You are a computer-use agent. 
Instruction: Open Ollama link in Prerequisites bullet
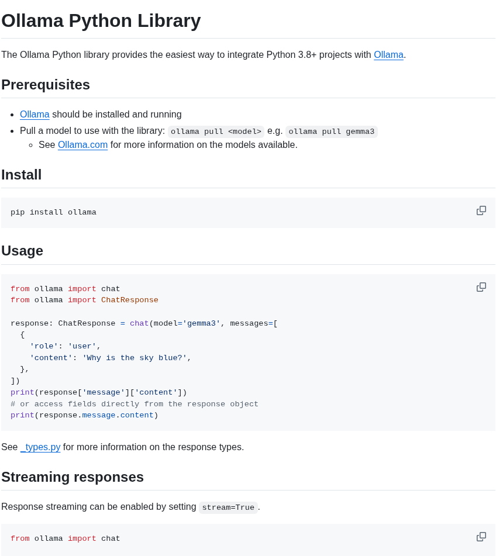point(35,114)
